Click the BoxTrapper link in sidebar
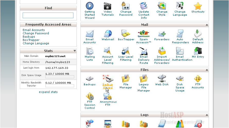The height and width of the screenshot is (128, 229). [31, 40]
